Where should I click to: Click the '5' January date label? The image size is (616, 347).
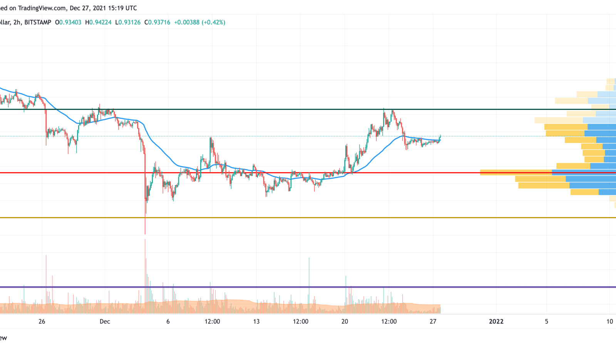click(546, 321)
